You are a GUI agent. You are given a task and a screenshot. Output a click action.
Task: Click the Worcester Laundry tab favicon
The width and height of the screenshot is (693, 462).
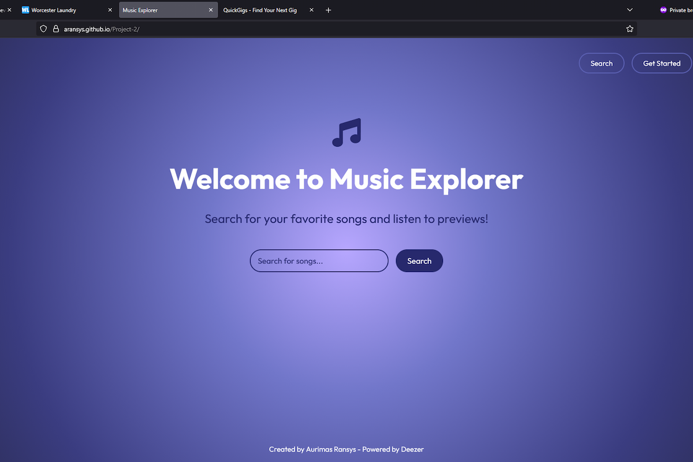point(24,10)
